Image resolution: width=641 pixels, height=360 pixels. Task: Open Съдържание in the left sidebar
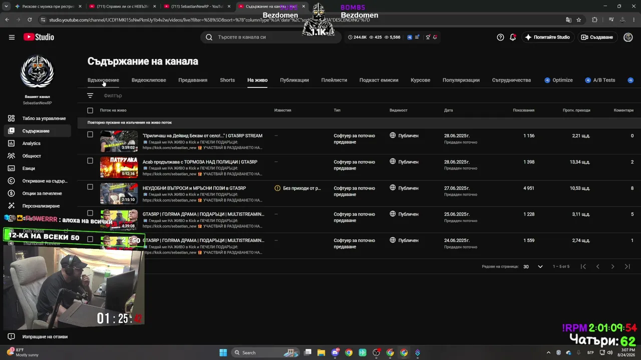tap(37, 131)
